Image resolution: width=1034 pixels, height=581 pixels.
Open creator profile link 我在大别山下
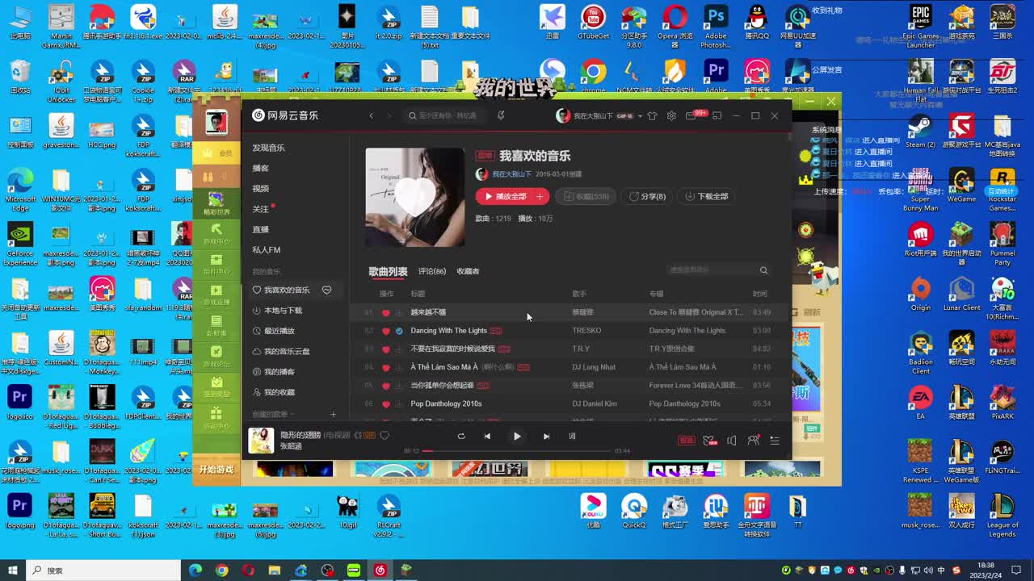pyautogui.click(x=512, y=173)
